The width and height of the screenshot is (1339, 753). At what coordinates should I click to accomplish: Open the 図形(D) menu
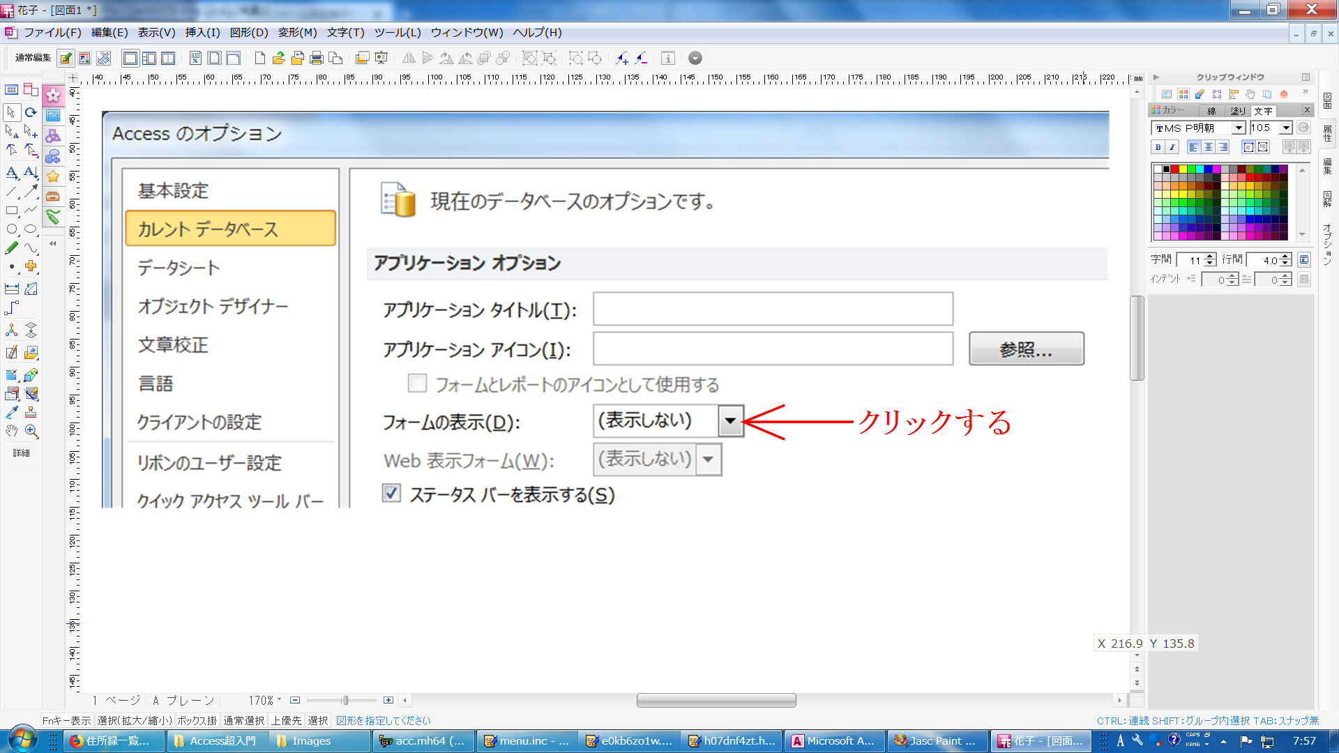point(248,33)
